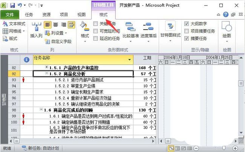
Task: Uncheck the 摘要任务 summary tasks checkbox
Action: pyautogui.click(x=187, y=38)
